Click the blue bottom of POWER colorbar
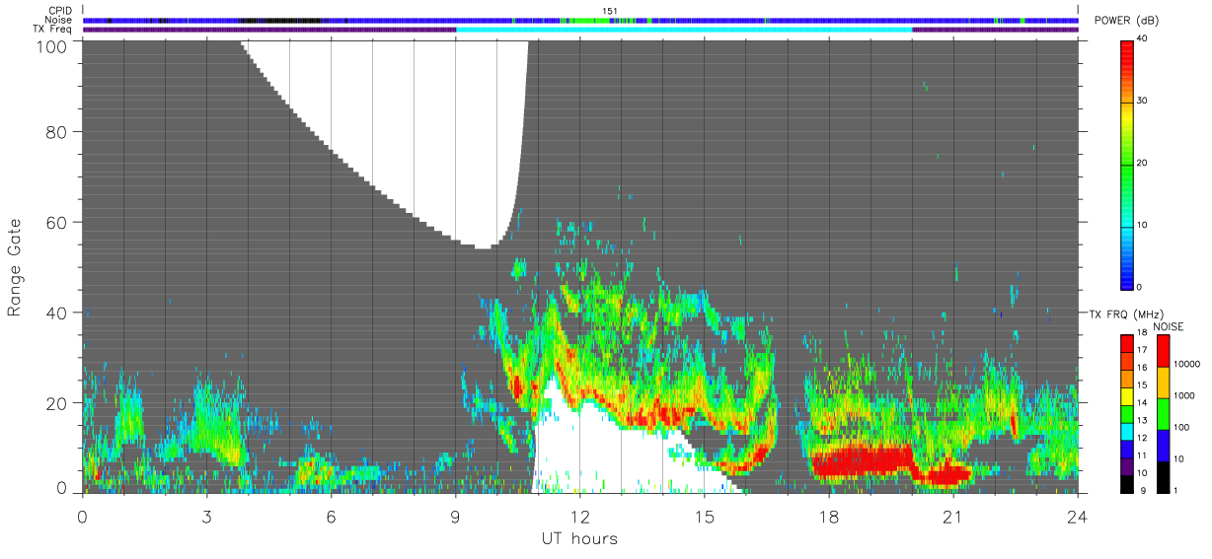Viewport: 1212px width, 559px height. [x=1126, y=276]
